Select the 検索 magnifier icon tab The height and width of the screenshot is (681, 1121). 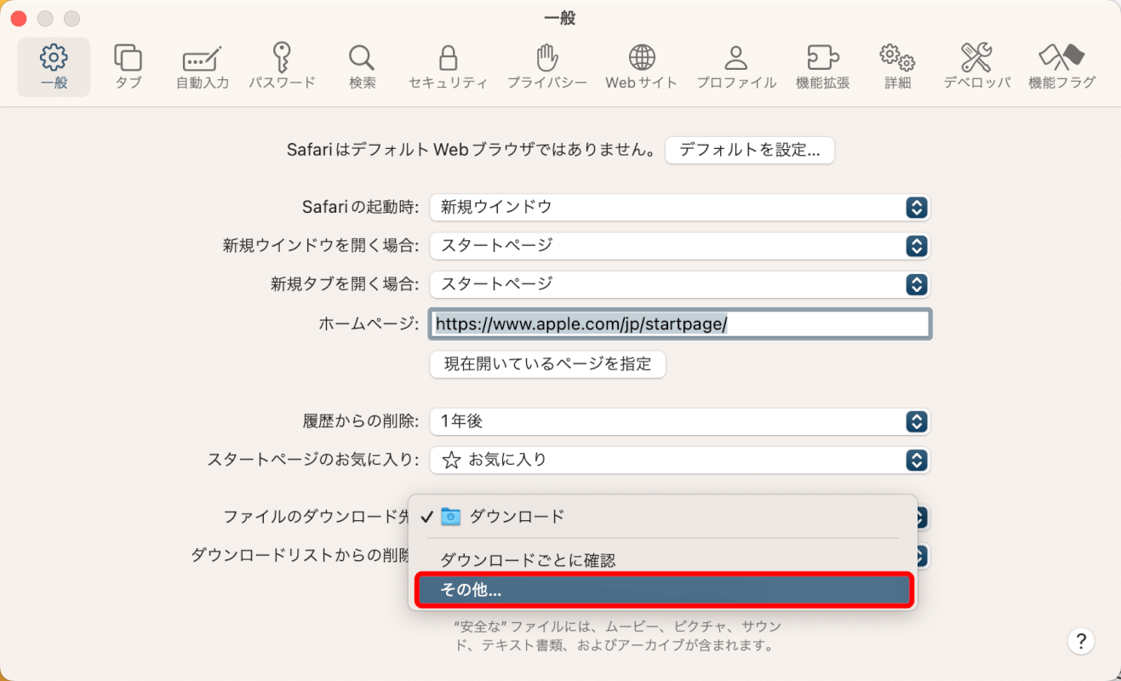click(x=362, y=66)
